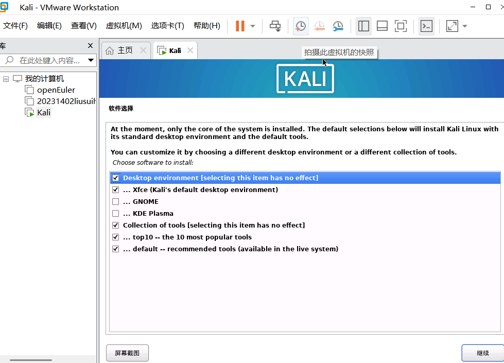The height and width of the screenshot is (363, 504).
Task: Maximize the VMware Workstation window
Action: (488, 7)
